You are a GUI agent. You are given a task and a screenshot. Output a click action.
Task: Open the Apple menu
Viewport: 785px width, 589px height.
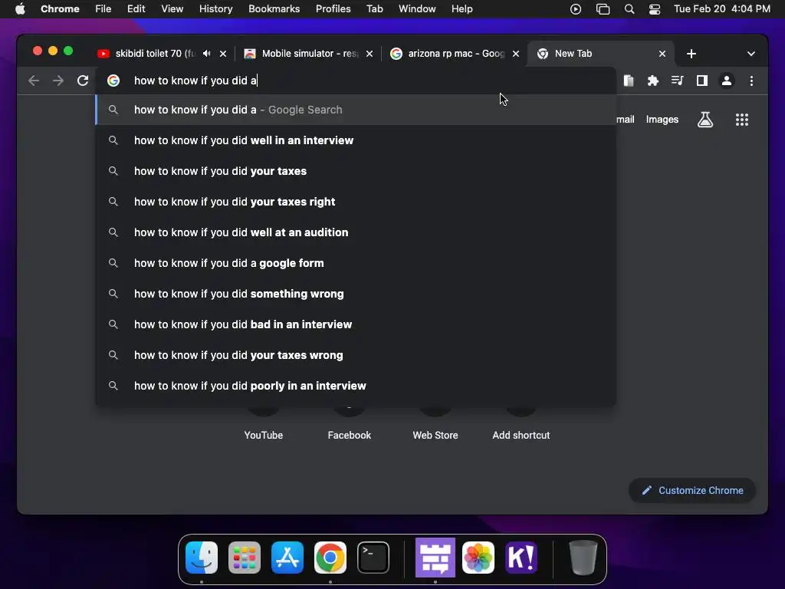pyautogui.click(x=20, y=9)
